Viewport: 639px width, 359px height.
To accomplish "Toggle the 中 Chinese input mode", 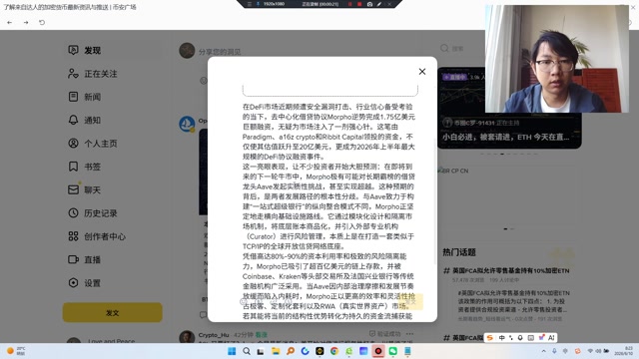I will [x=501, y=338].
